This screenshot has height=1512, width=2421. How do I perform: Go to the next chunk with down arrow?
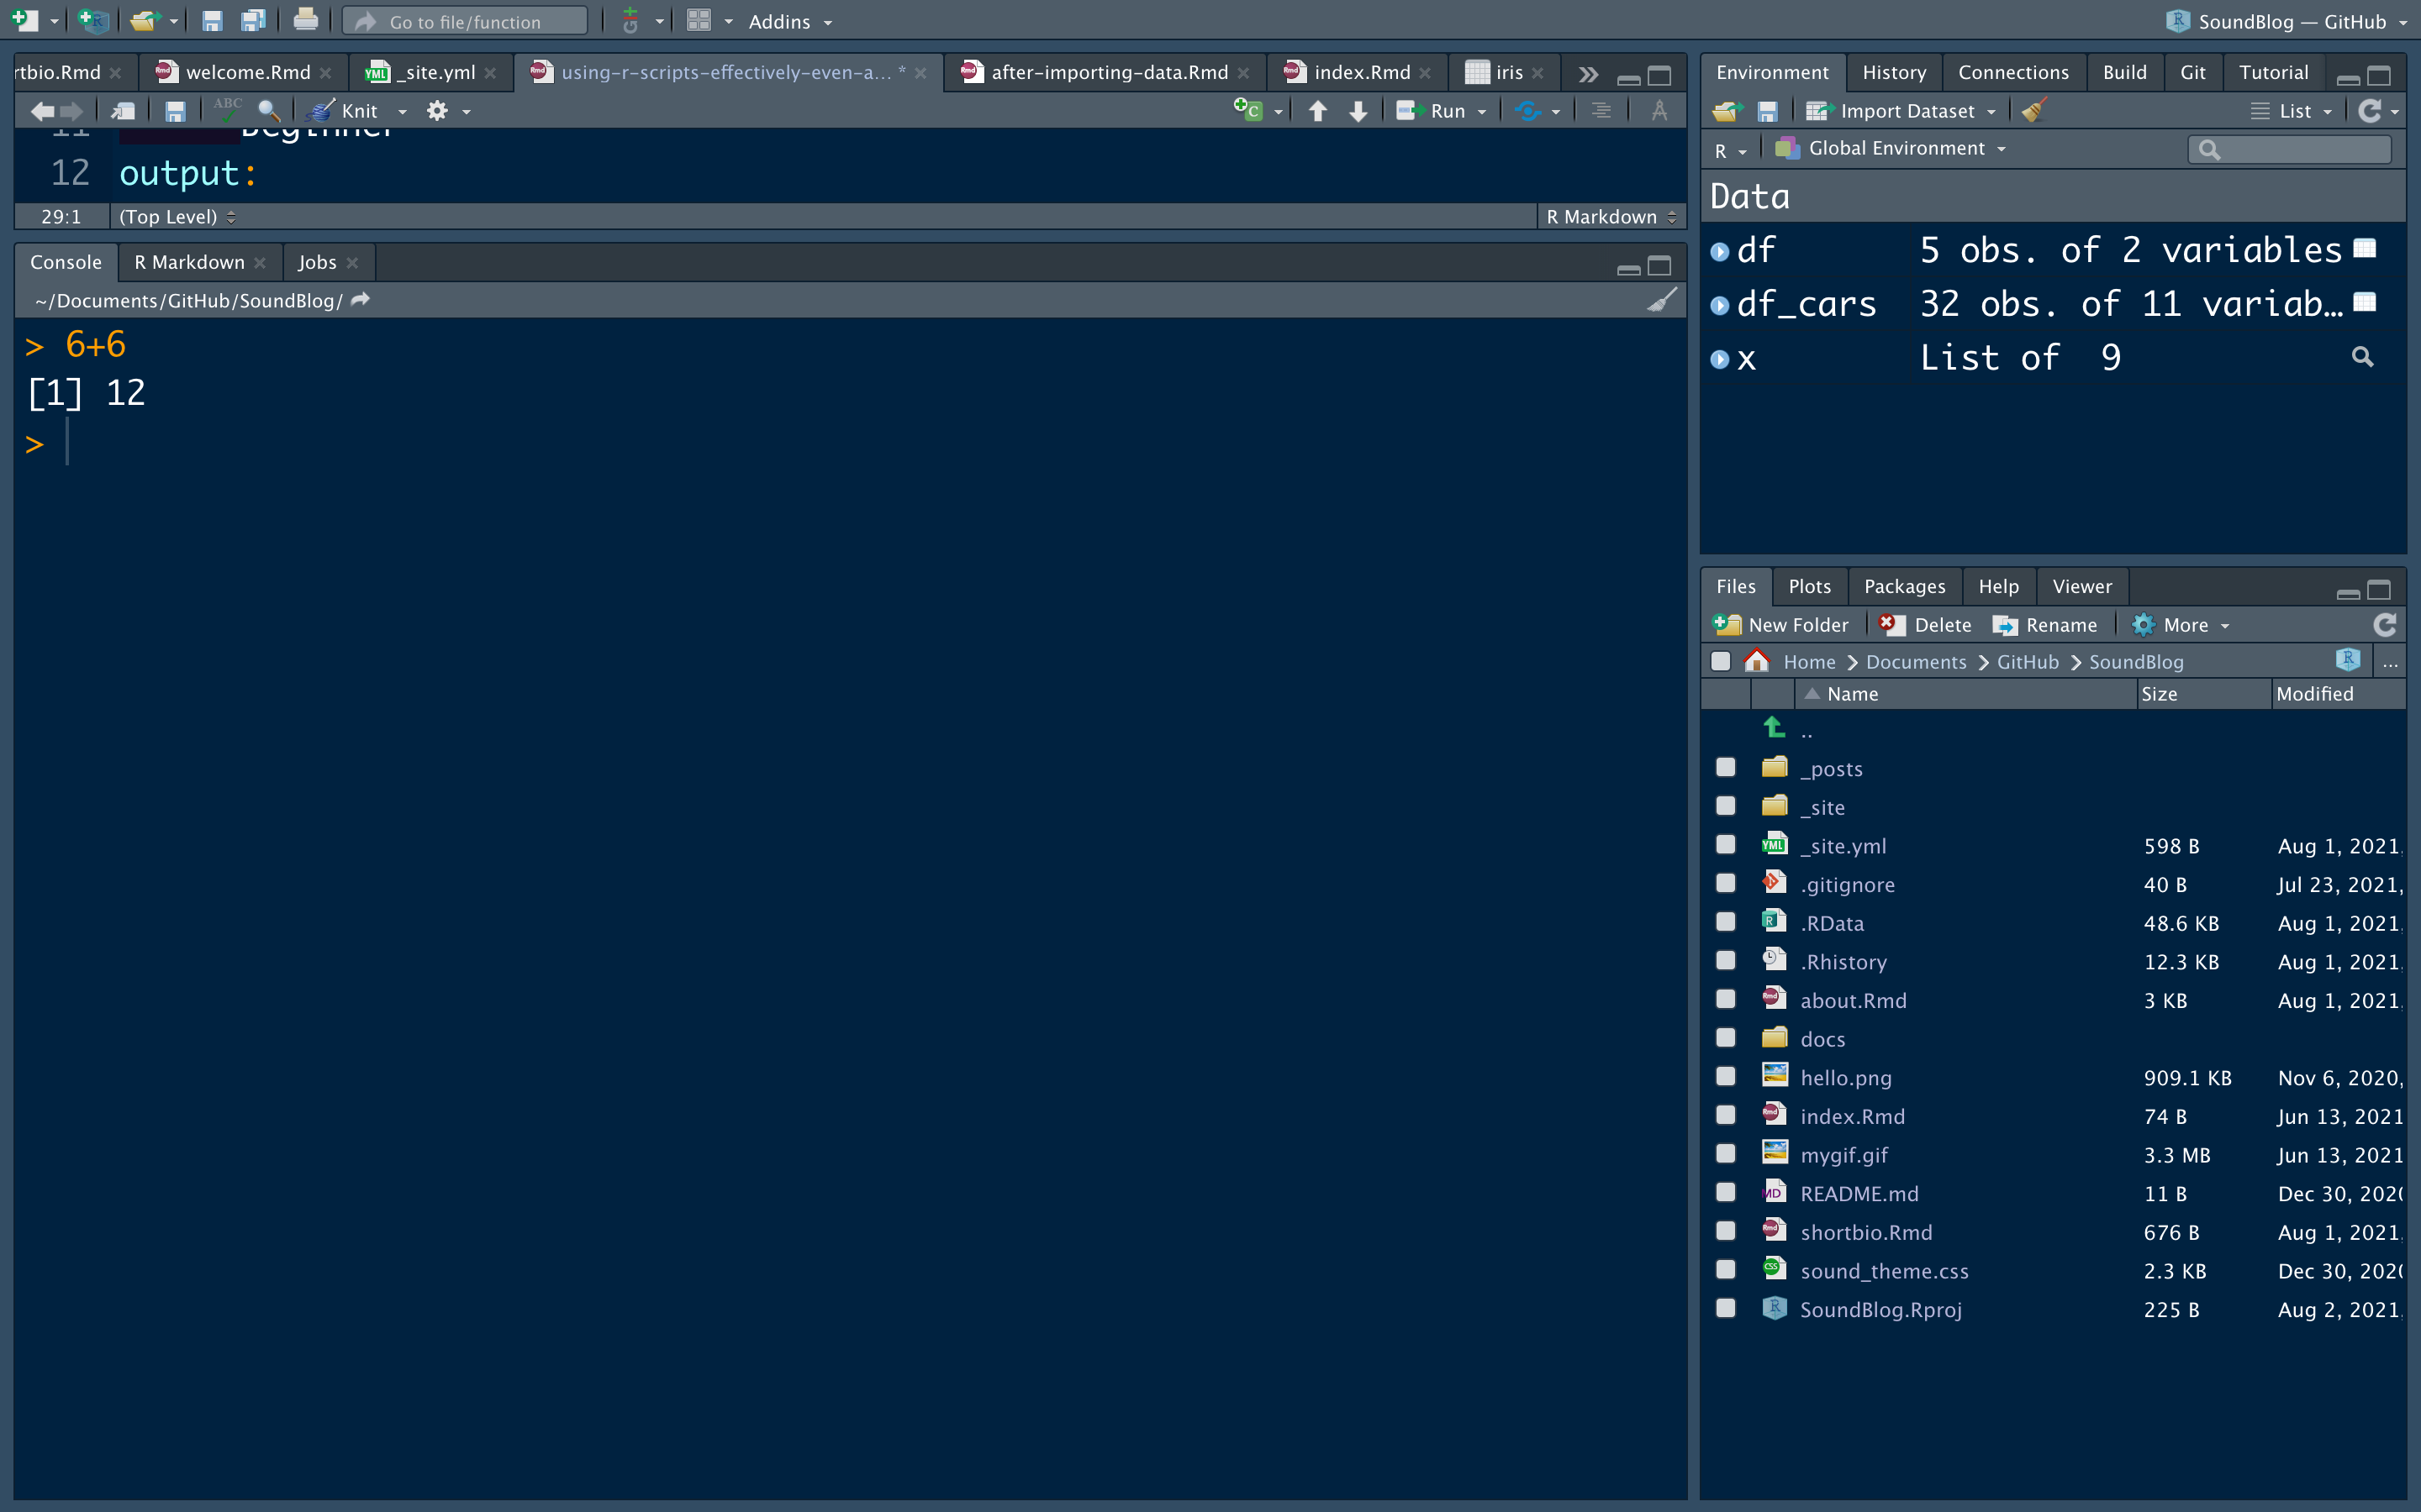point(1358,111)
